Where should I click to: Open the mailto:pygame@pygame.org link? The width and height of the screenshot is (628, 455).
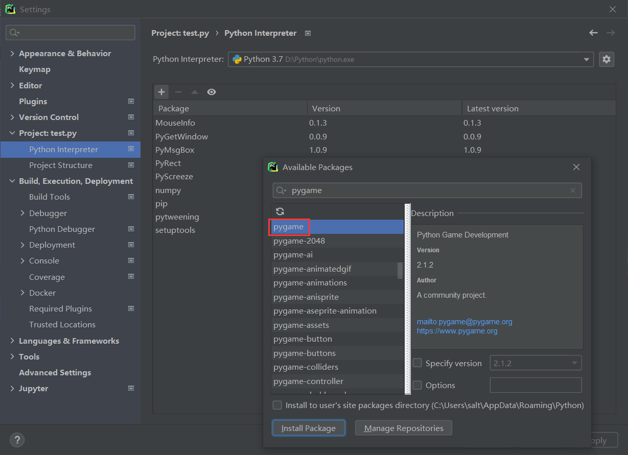(x=464, y=322)
